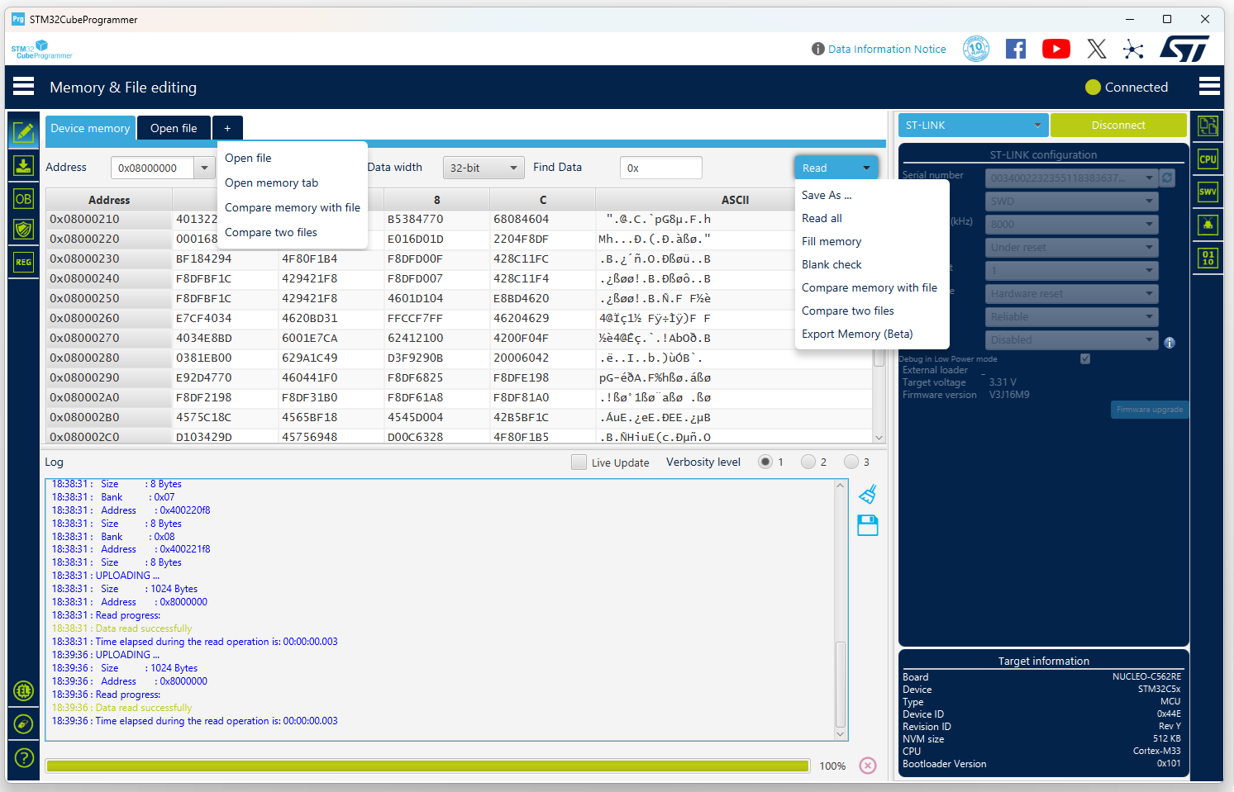The width and height of the screenshot is (1234, 792).
Task: Open the X social icon
Action: 1097,49
